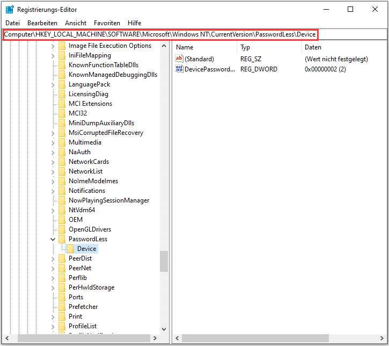Open the Datei menu
Screen dimensions: 389x346
click(x=12, y=23)
